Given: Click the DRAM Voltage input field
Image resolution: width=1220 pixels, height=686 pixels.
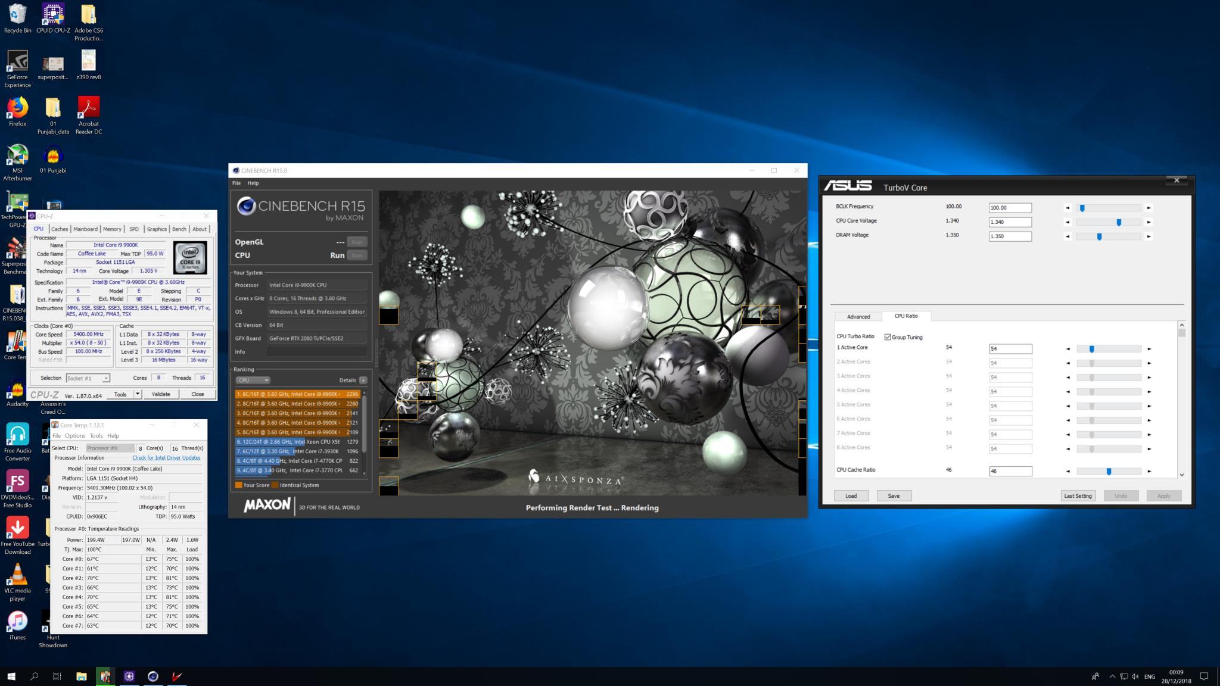Looking at the screenshot, I should pyautogui.click(x=1010, y=236).
